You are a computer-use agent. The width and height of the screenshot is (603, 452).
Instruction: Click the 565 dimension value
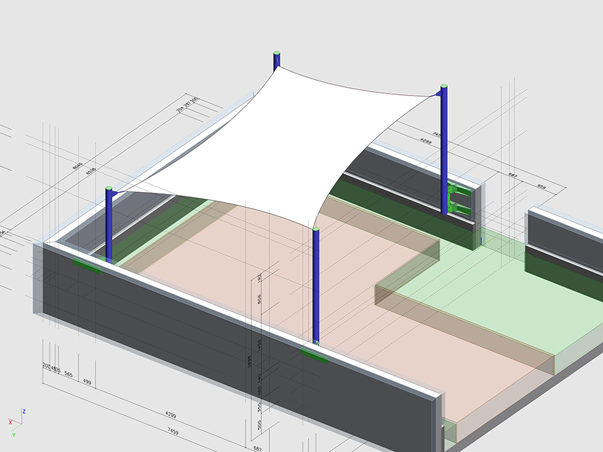[68, 374]
